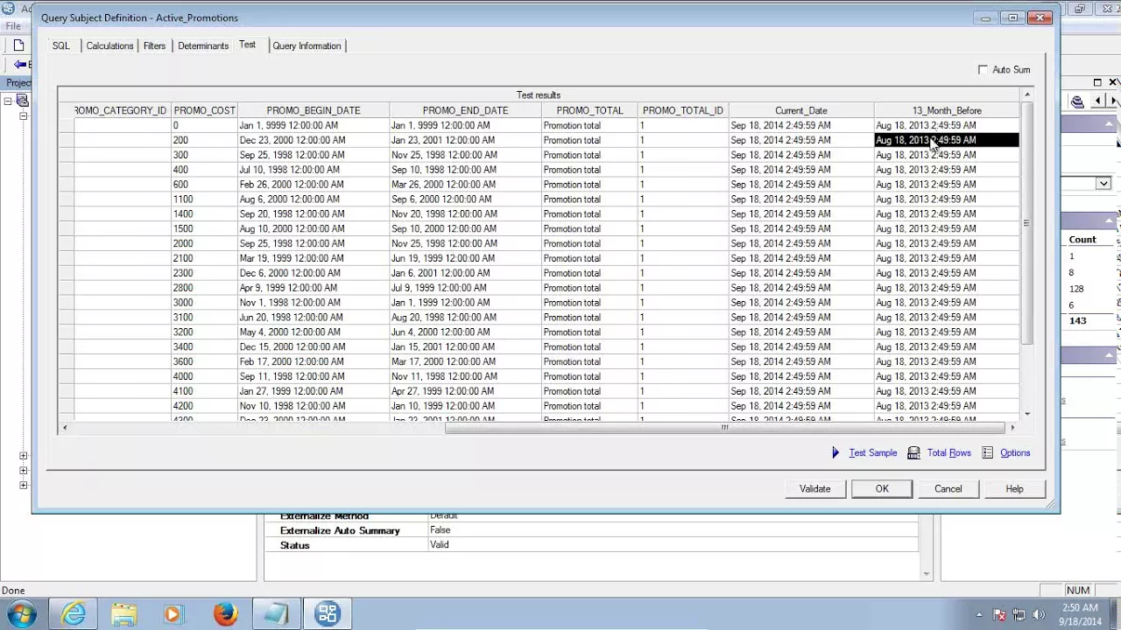Click the horizontal scrollbar right arrow
Screen dimensions: 1121x630
(x=1012, y=427)
